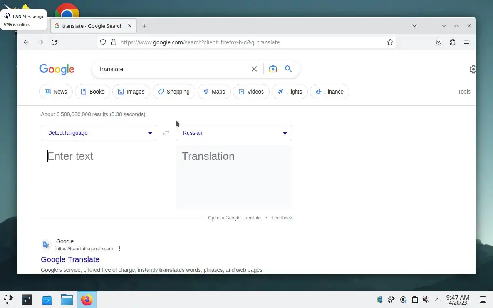Screen dimensions: 493x308
Task: Swap languages with the arrows icon
Action: click(x=166, y=133)
